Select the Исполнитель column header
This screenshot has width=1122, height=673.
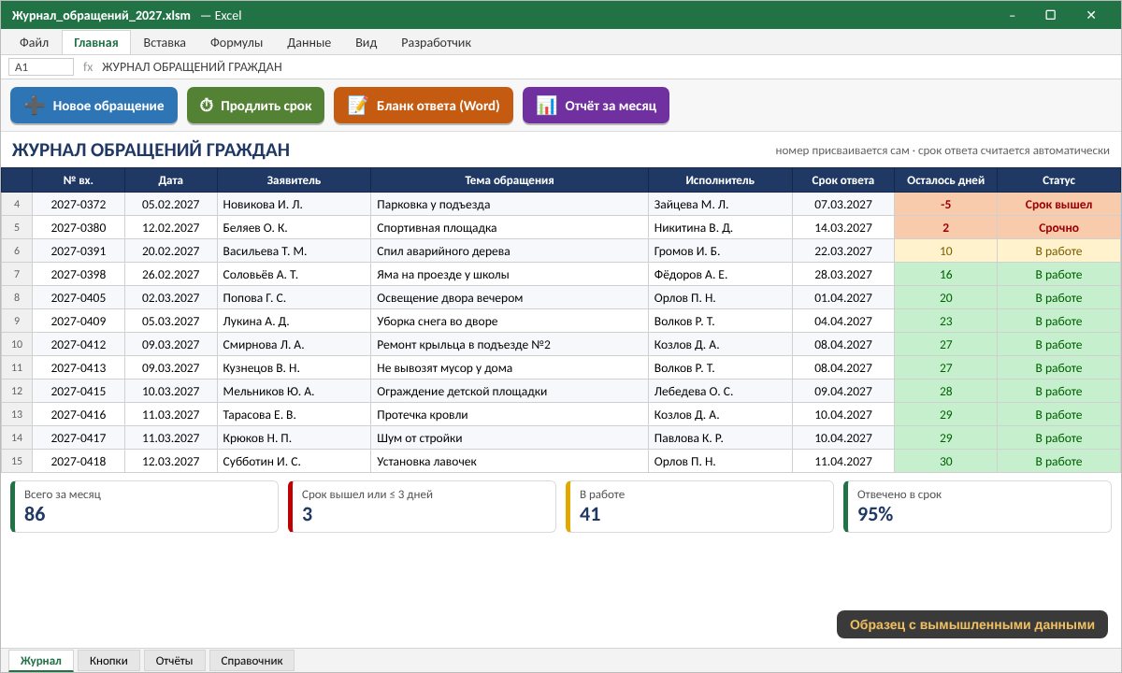tap(720, 180)
